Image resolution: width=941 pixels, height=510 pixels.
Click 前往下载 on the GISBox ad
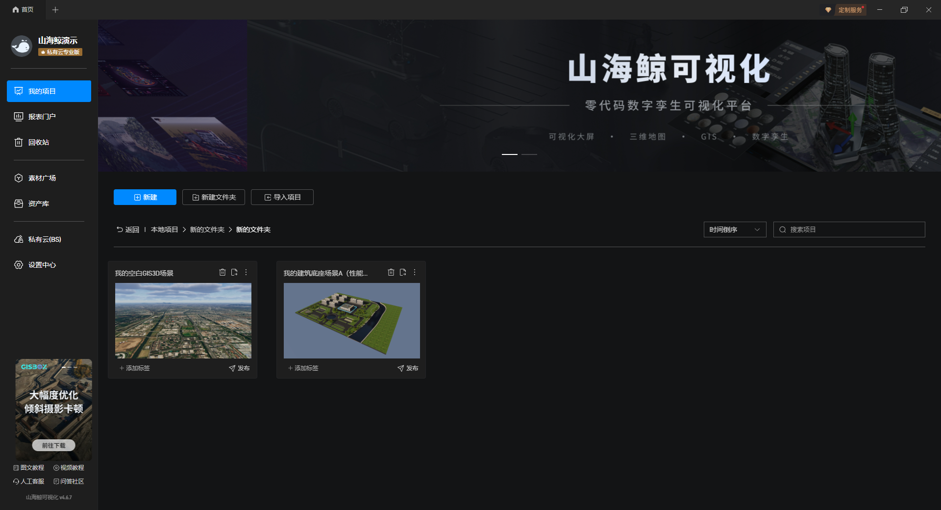(x=54, y=445)
